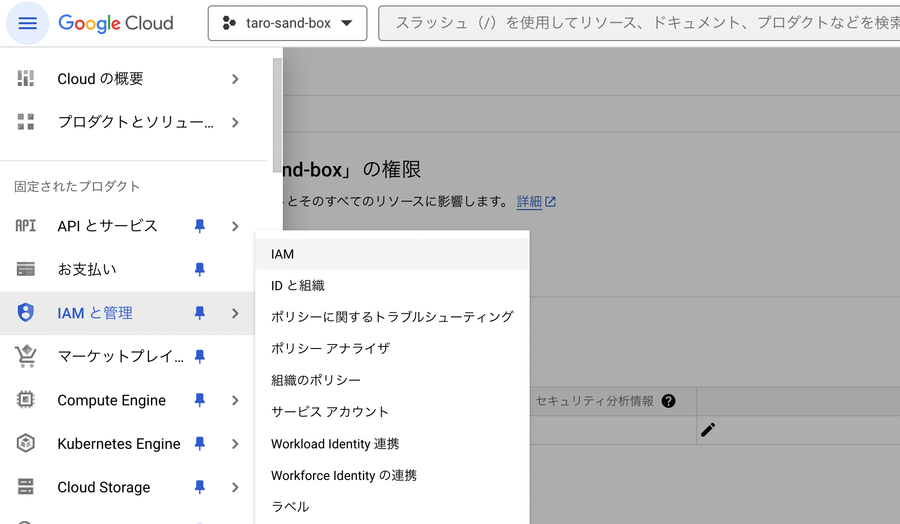
Task: Open Cloud Storage in the sidebar
Action: click(x=104, y=487)
